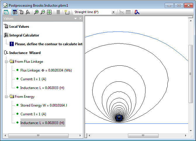196x141 pixels.
Task: Click Values panel scroll right arrow
Action: 80,135
